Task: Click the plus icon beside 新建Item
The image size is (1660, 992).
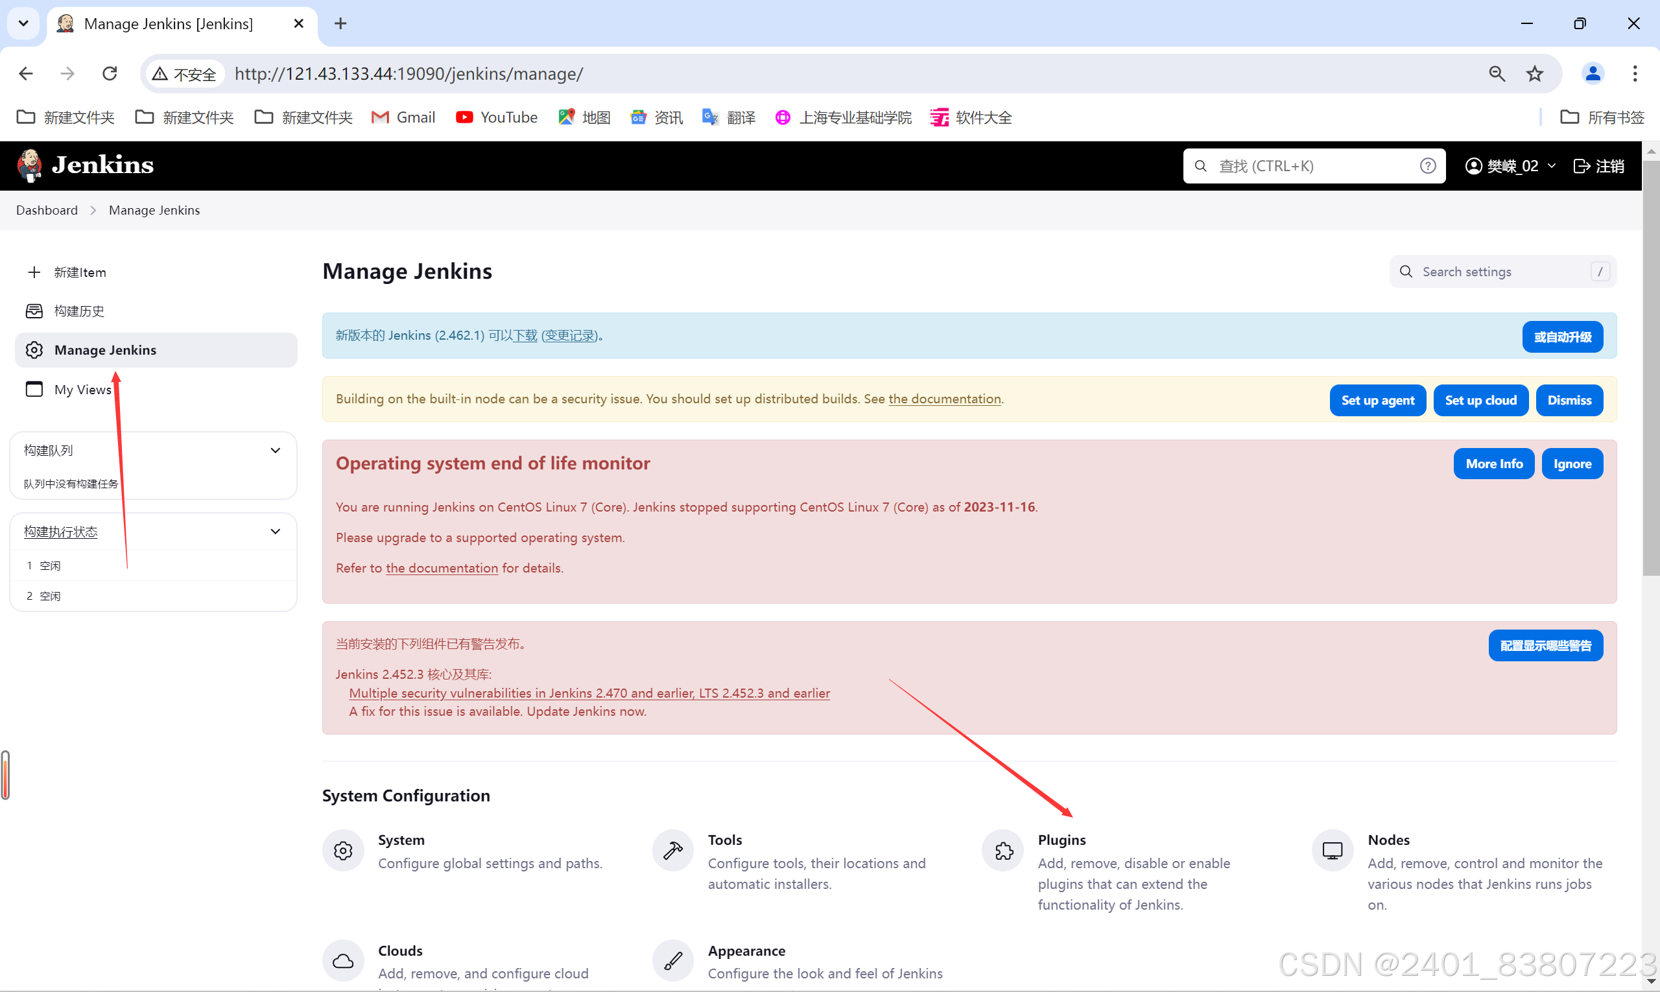Action: point(34,272)
